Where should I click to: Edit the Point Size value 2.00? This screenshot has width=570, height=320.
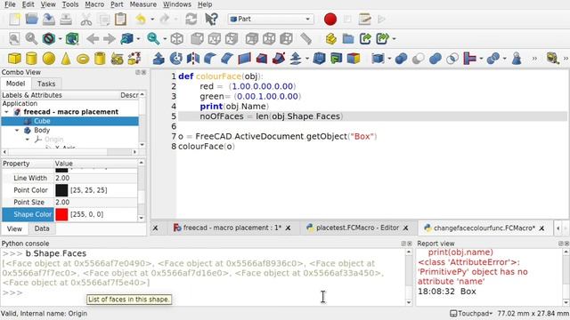[96, 202]
